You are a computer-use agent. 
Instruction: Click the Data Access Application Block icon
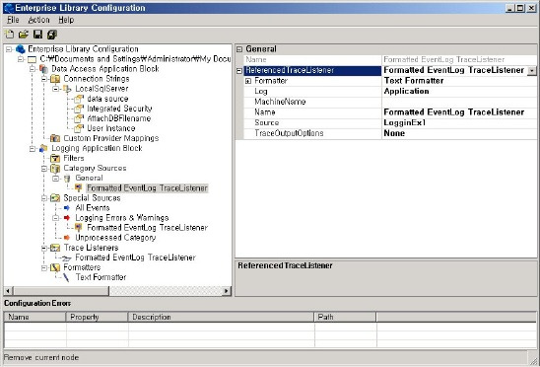(x=43, y=69)
